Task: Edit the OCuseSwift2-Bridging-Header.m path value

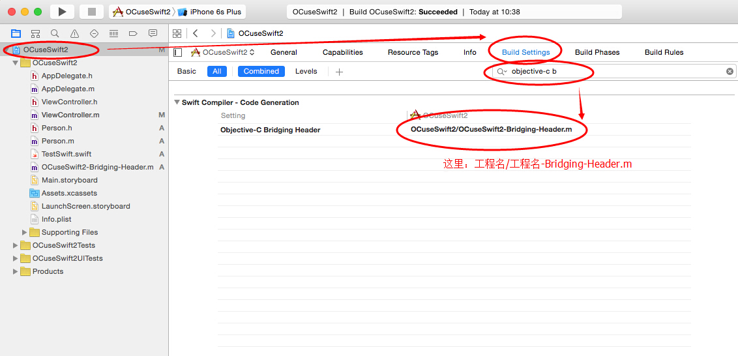Action: coord(492,129)
